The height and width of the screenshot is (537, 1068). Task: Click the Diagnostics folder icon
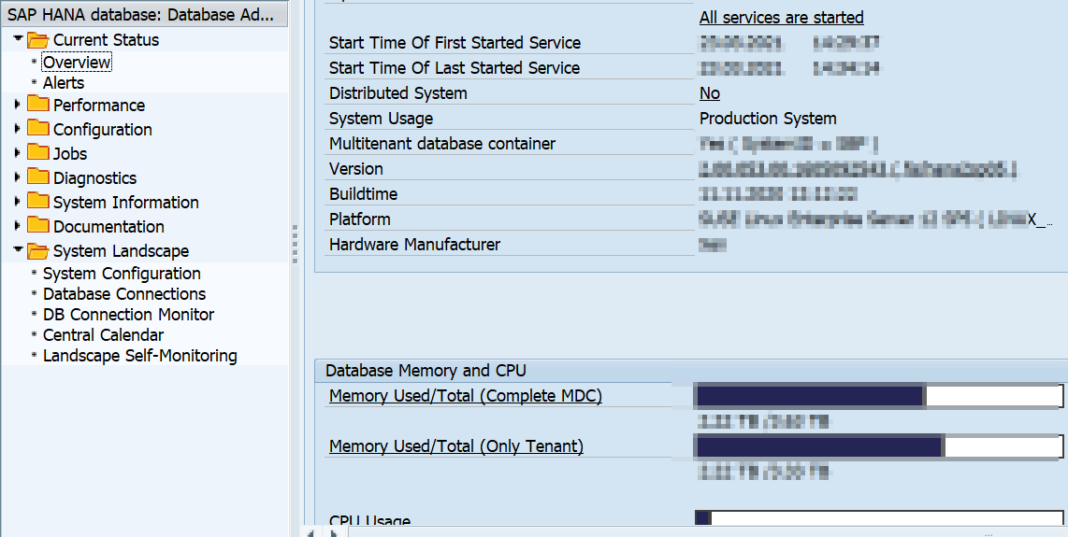38,177
